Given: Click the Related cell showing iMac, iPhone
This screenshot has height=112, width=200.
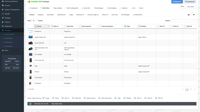Looking at the screenshot, I should click(147, 37).
